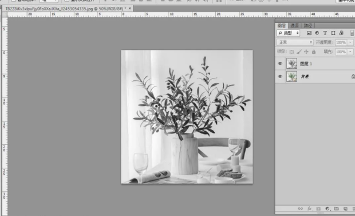Select the 背景 layer thumbnail

click(x=291, y=76)
